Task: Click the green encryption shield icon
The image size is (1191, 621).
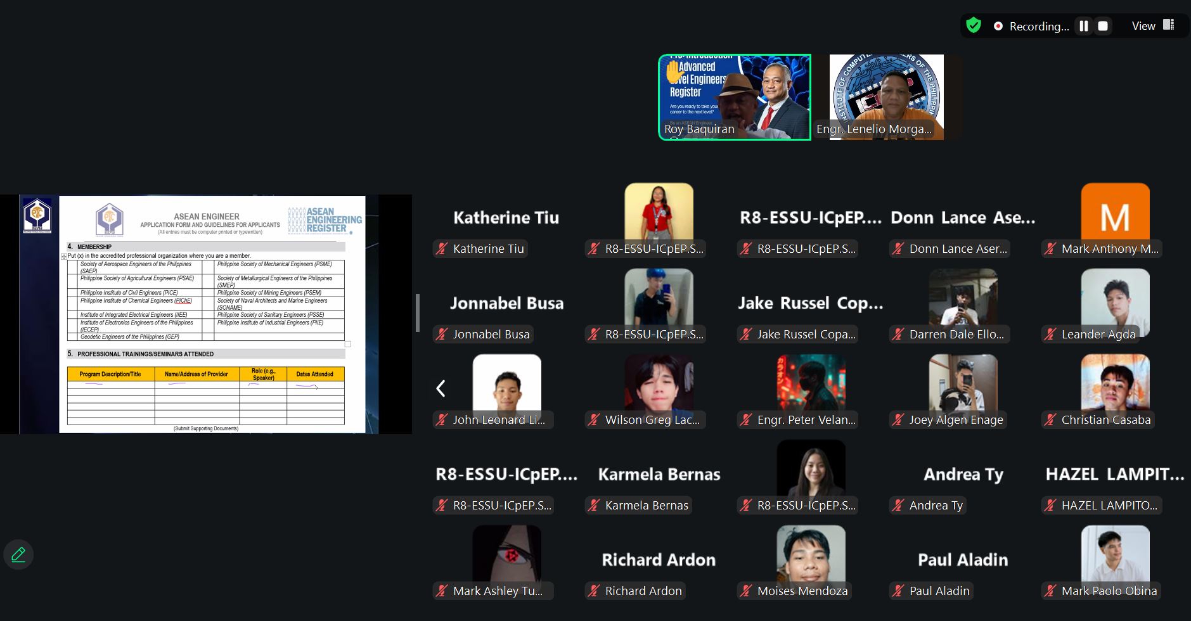Action: [x=974, y=25]
